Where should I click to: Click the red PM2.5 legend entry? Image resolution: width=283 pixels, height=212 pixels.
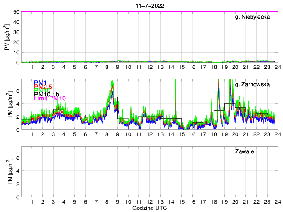43,88
